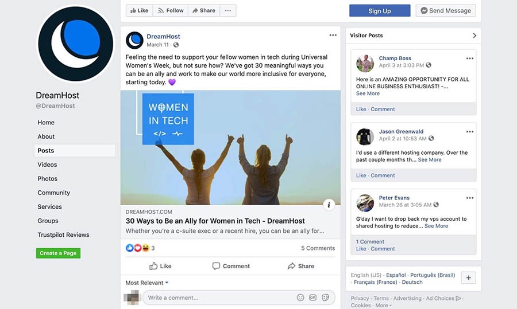Switch language to Español
The width and height of the screenshot is (517, 309).
(396, 275)
